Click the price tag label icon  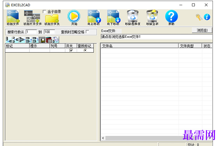click(56, 40)
